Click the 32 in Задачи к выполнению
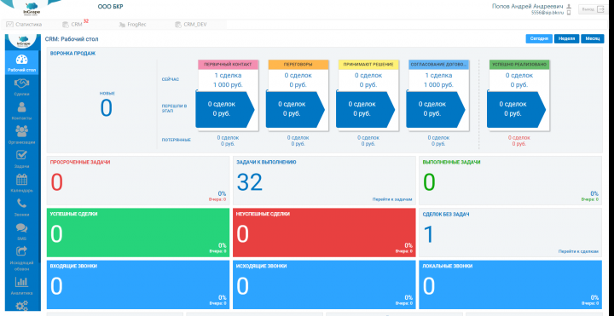Viewport: 614px width, 316px height. click(249, 182)
